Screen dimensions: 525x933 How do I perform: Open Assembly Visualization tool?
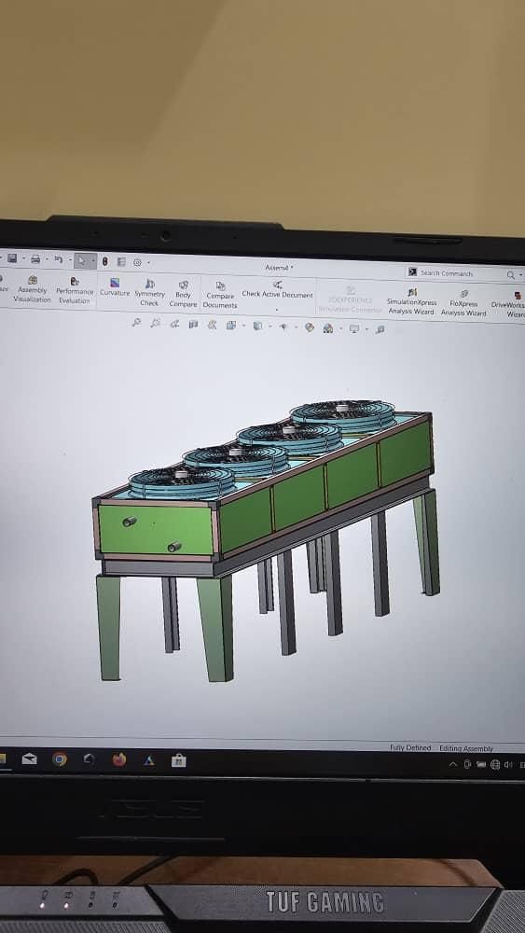click(33, 288)
